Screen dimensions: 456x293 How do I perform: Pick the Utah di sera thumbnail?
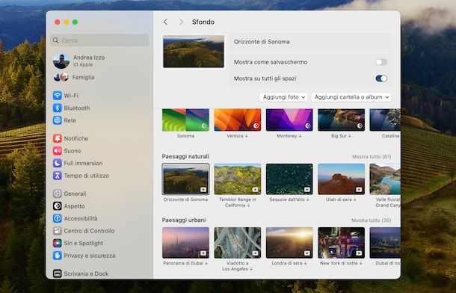pyautogui.click(x=342, y=179)
